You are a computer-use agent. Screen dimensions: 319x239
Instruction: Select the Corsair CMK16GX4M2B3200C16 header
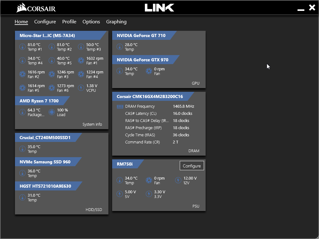153,96
